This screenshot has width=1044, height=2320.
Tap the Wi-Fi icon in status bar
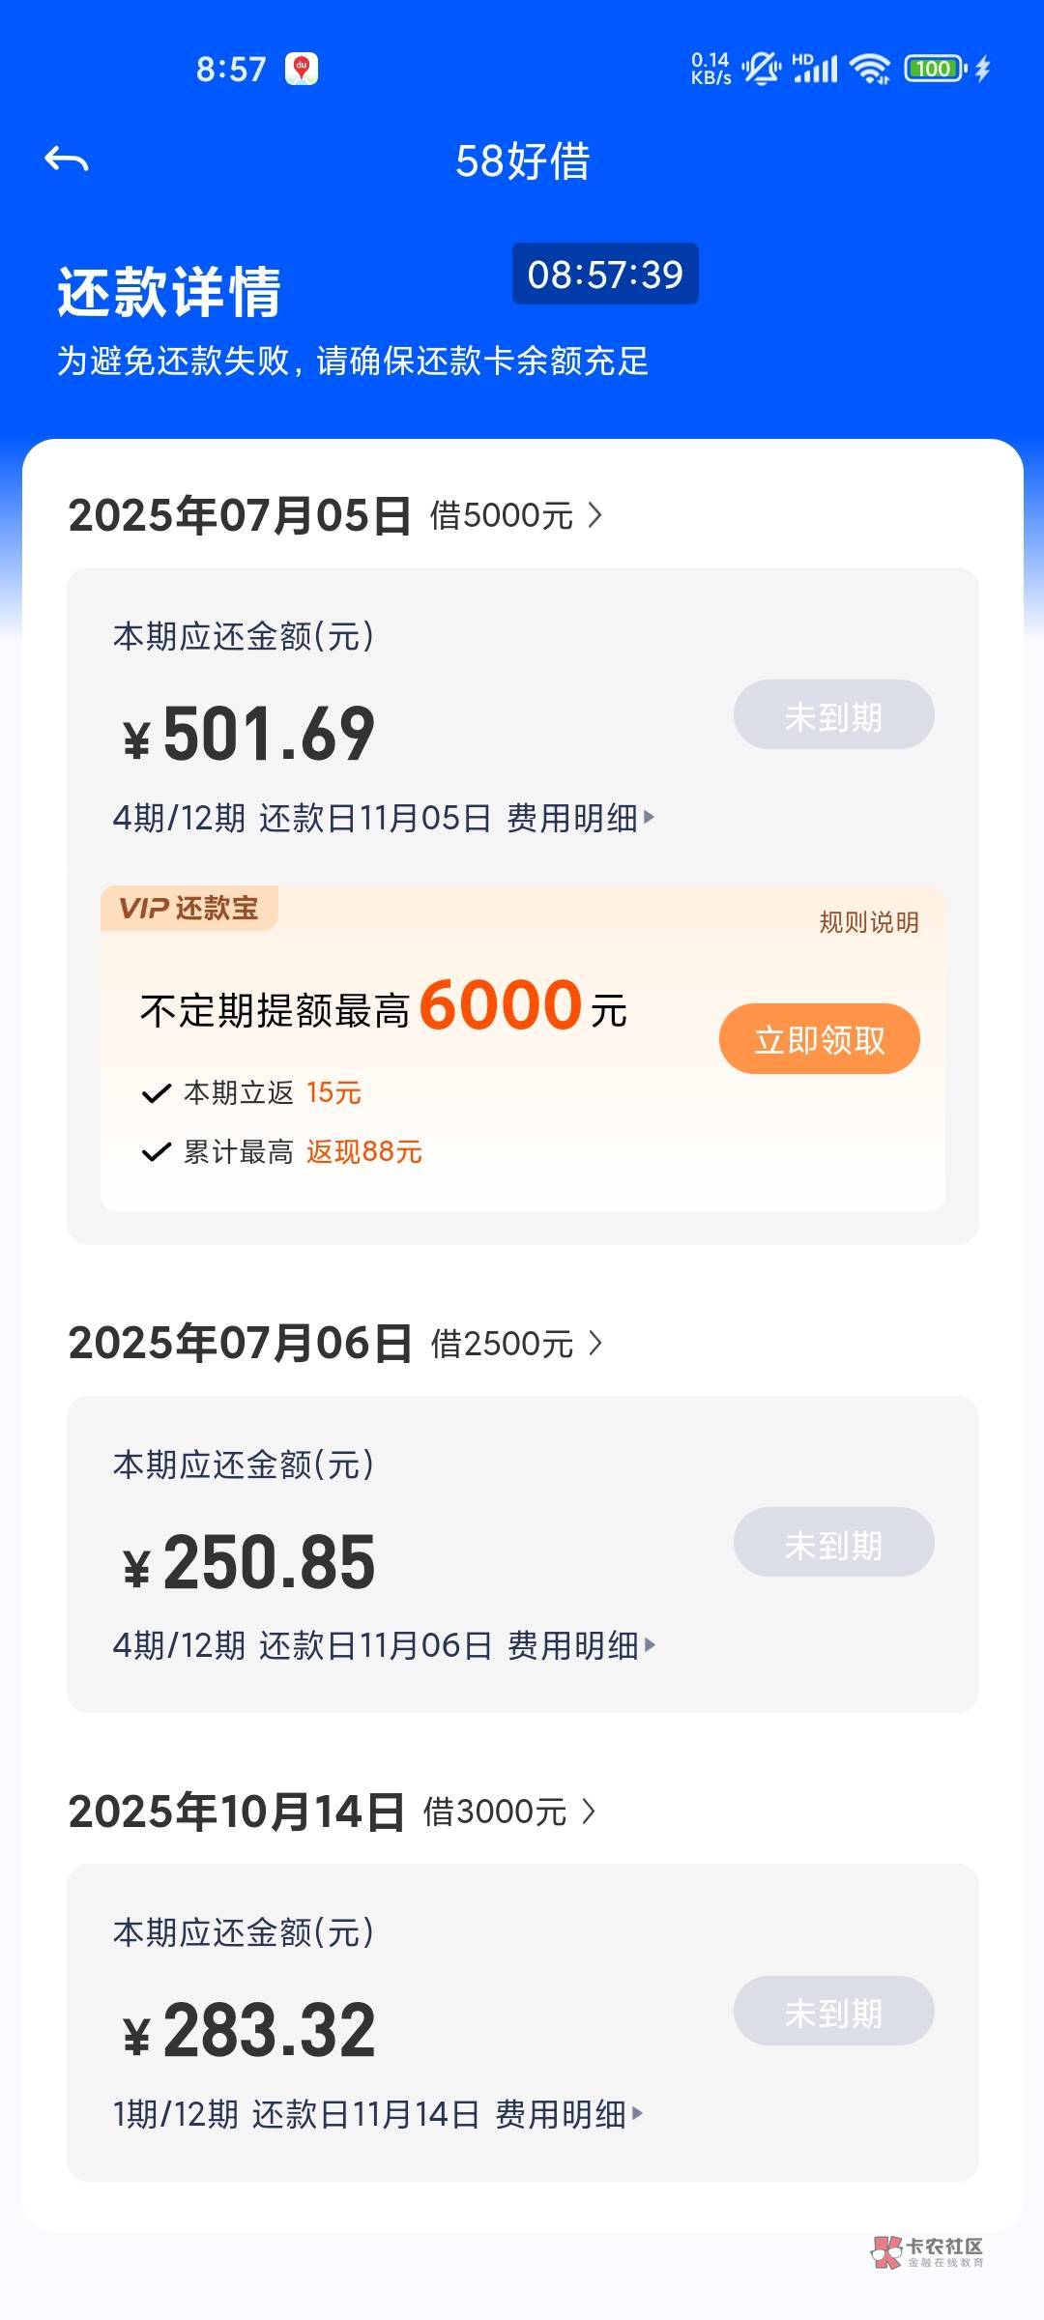(869, 69)
